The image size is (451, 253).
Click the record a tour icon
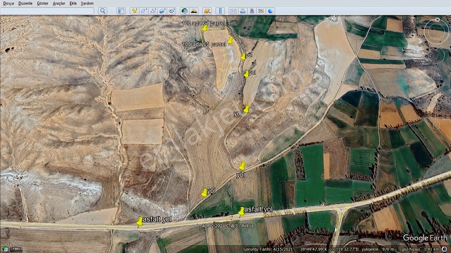[x=171, y=11]
